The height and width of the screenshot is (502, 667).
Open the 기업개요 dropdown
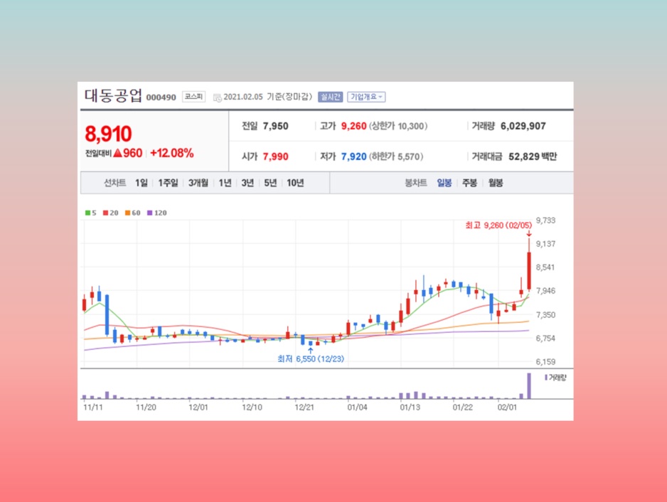pyautogui.click(x=366, y=97)
